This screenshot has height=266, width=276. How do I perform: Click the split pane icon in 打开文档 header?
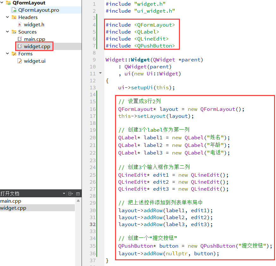click(71, 194)
